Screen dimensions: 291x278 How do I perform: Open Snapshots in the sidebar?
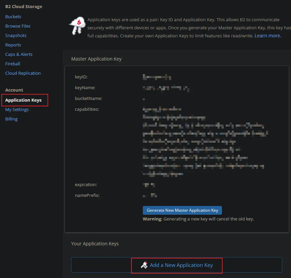16,35
